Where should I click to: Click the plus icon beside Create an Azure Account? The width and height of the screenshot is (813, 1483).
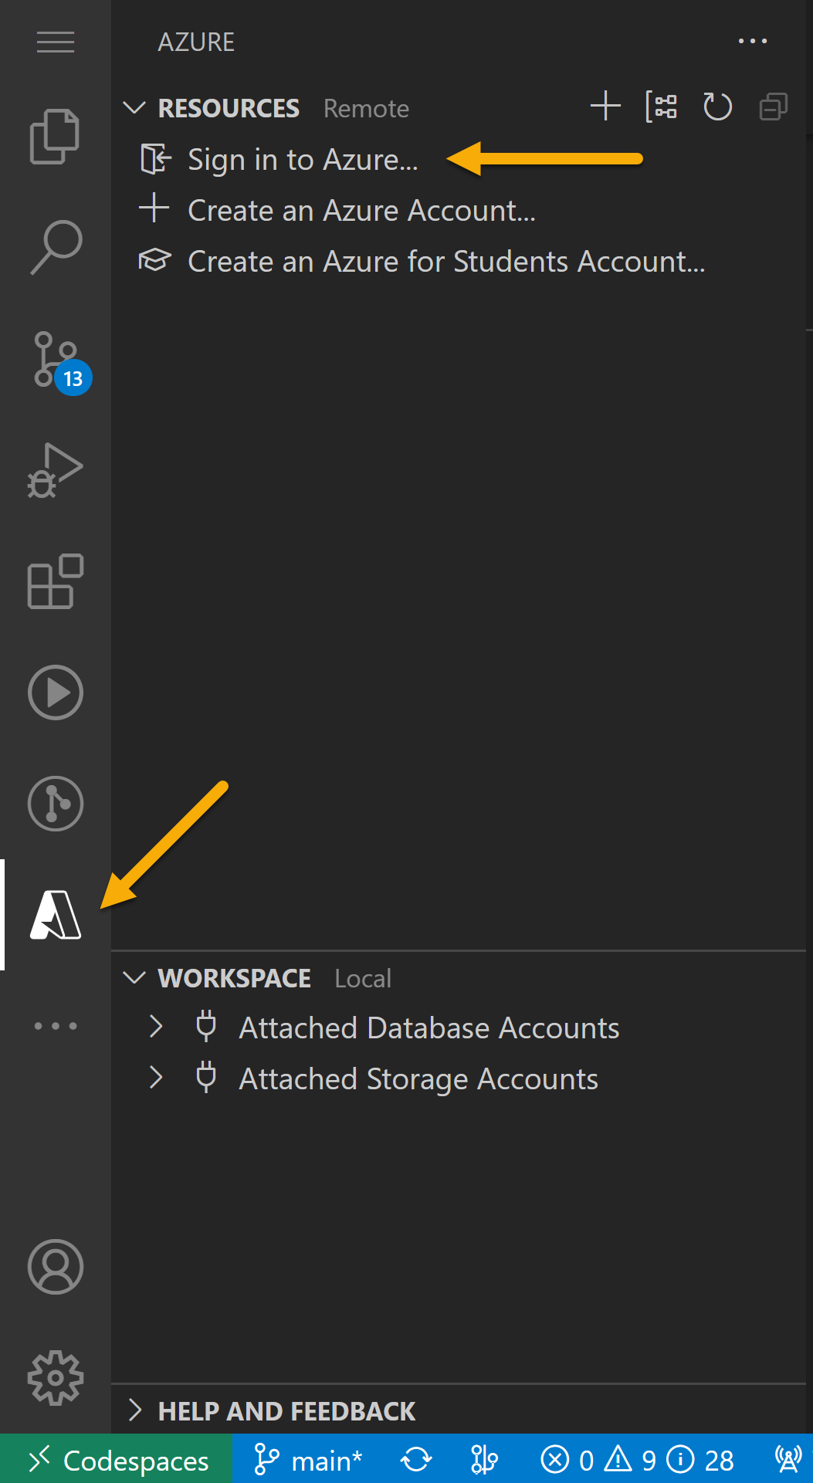(154, 208)
